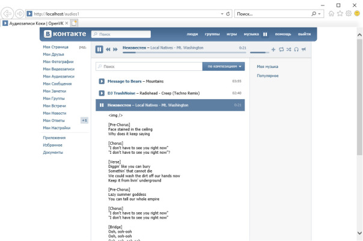Open помощь in the header menu
The width and height of the screenshot is (363, 241).
tap(283, 34)
